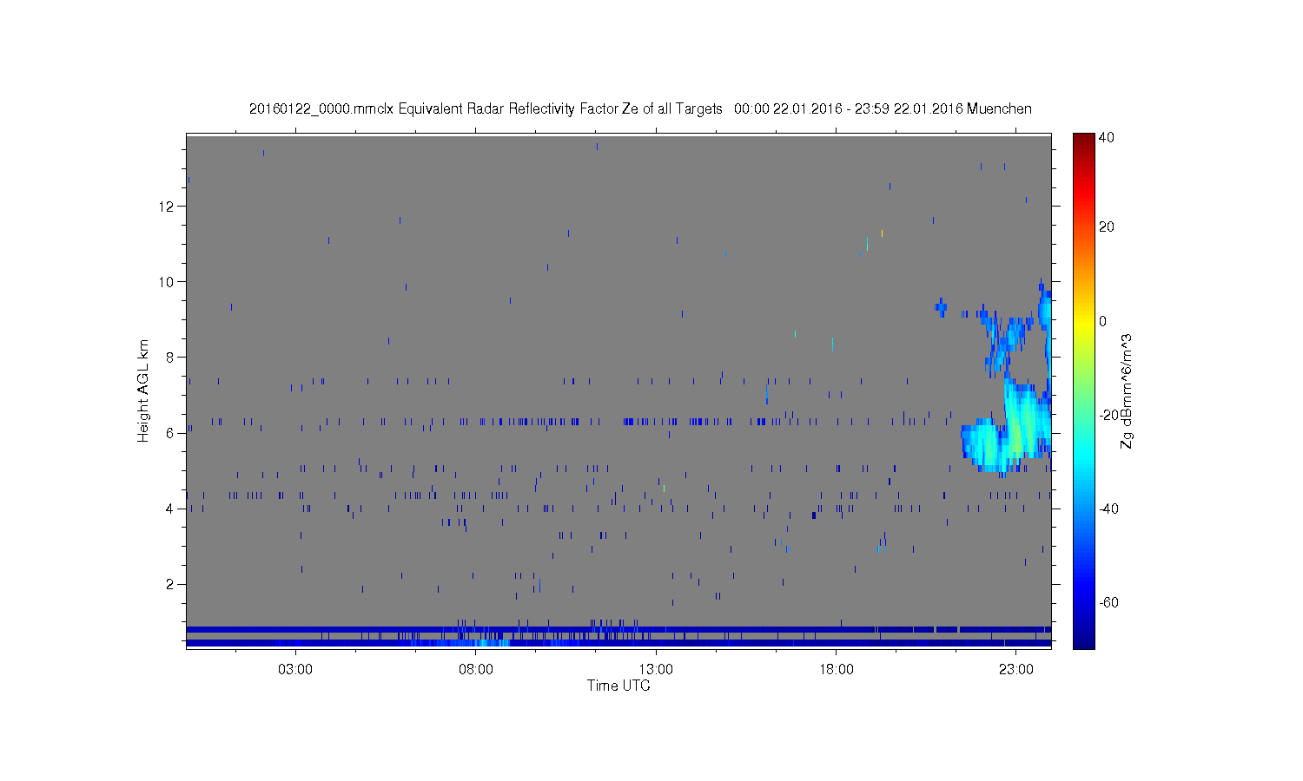
Task: Click the colorbar value 20
Action: 1107,227
